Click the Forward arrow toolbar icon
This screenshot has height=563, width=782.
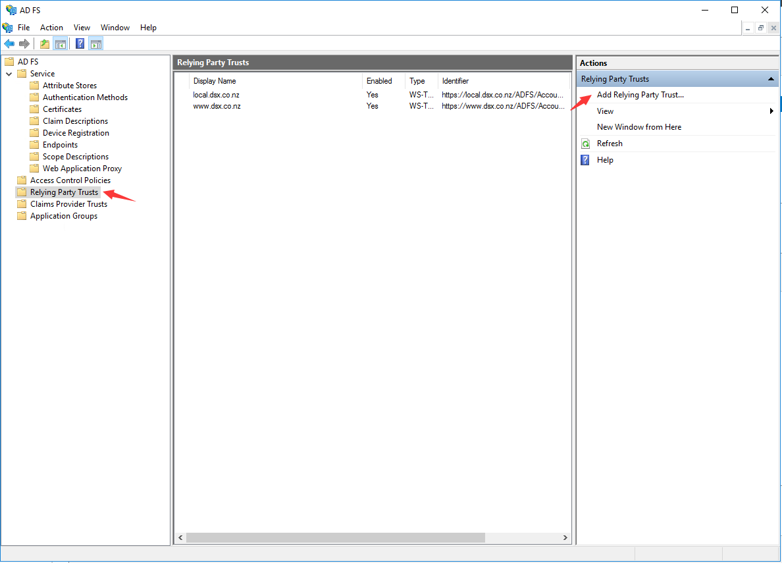click(24, 44)
